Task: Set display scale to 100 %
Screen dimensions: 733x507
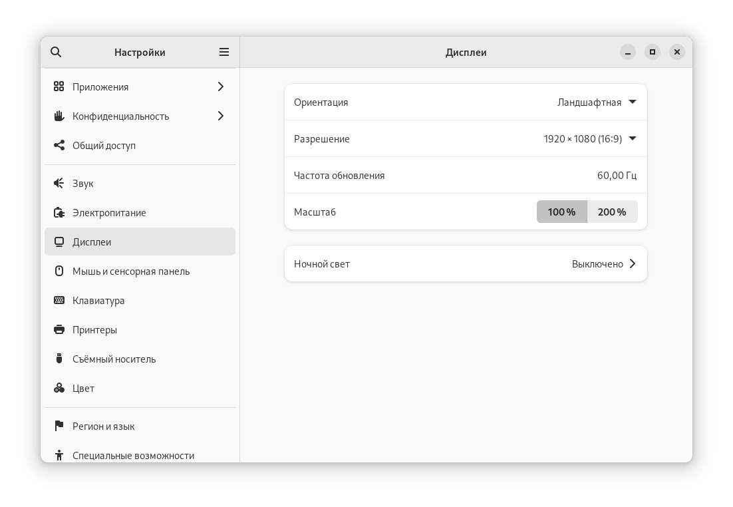Action: pyautogui.click(x=561, y=212)
